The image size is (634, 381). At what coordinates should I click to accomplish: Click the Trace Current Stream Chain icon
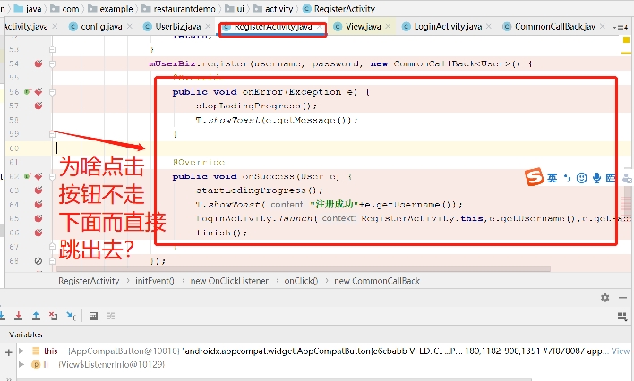pyautogui.click(x=110, y=316)
